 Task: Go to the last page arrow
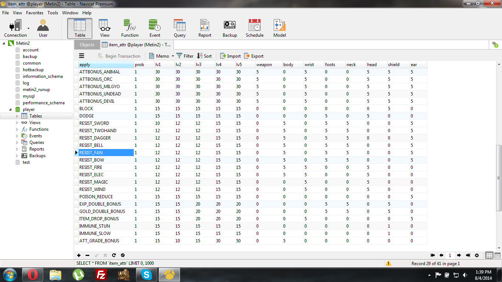click(x=468, y=255)
